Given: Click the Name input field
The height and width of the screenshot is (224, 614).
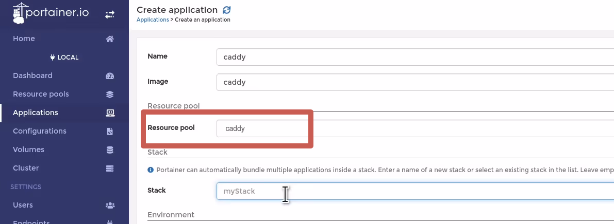Looking at the screenshot, I should point(415,57).
